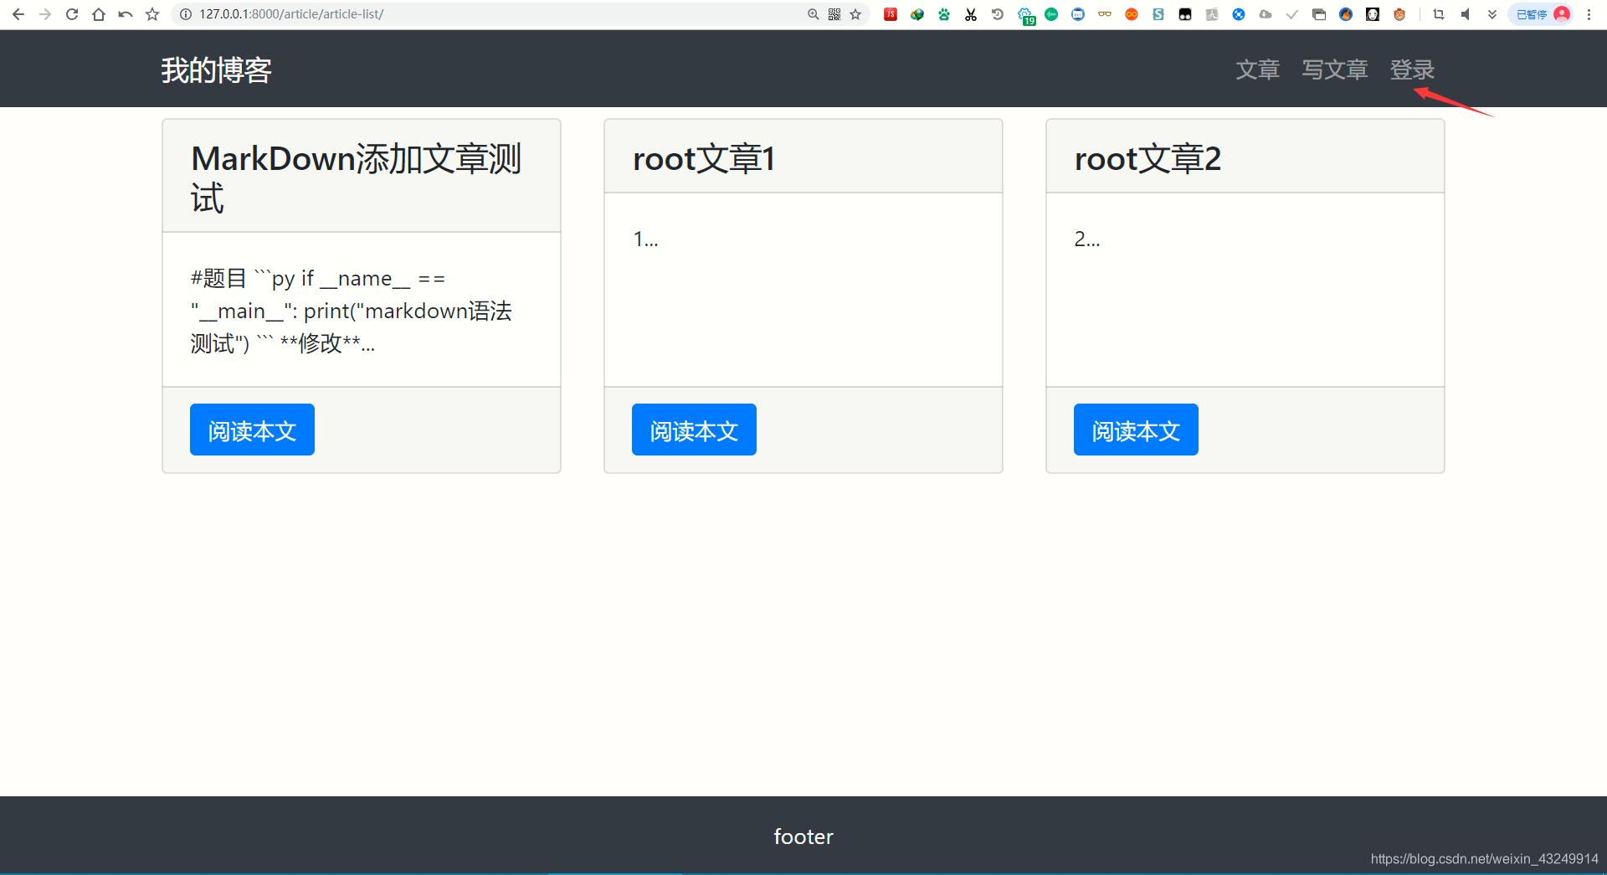Open the browser home page icon
Screen dimensions: 1607x875
pos(99,14)
